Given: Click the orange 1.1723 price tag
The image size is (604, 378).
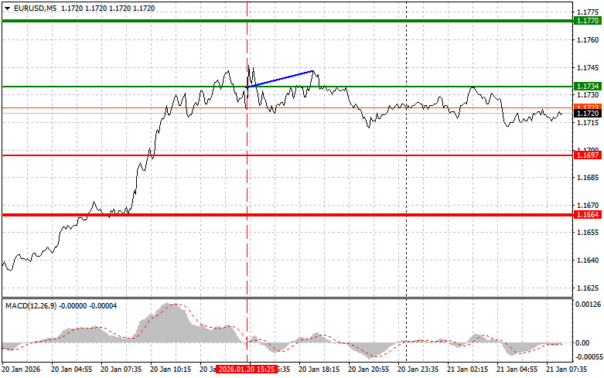Looking at the screenshot, I should tap(587, 106).
